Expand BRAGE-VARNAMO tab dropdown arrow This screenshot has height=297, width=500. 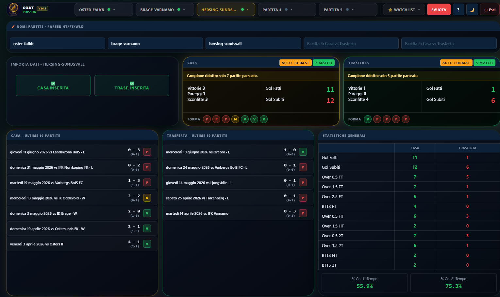(x=184, y=10)
